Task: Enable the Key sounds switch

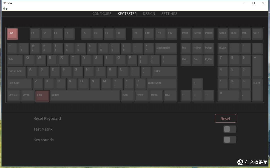Action: pos(230,140)
